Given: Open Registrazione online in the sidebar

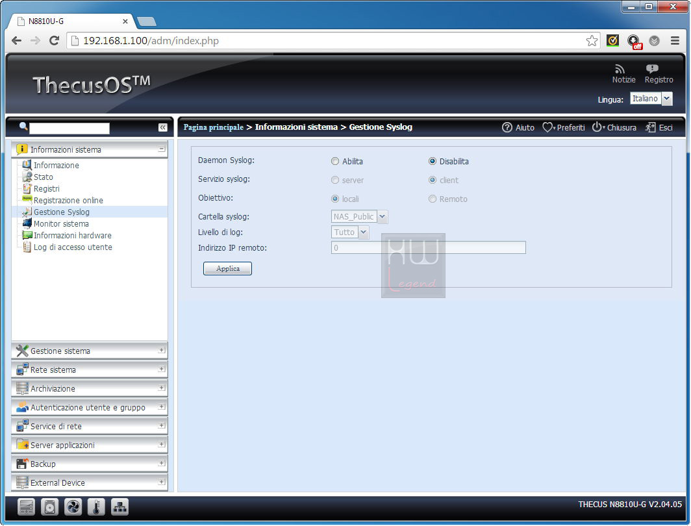Looking at the screenshot, I should point(68,201).
